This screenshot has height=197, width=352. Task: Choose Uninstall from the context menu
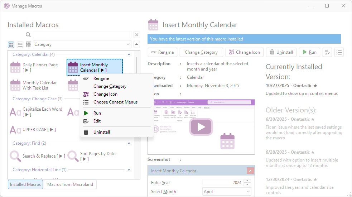(117, 132)
